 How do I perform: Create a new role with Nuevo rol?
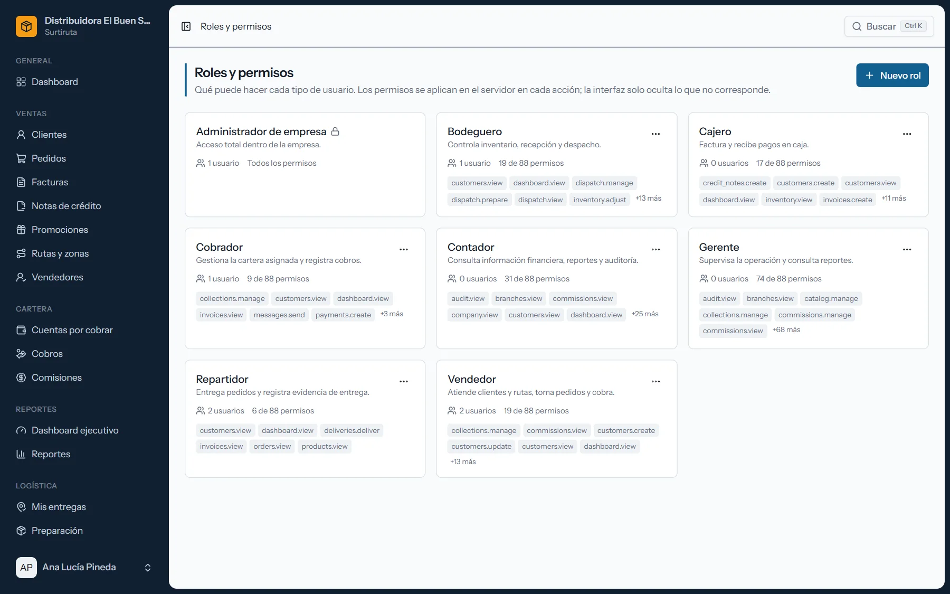892,76
